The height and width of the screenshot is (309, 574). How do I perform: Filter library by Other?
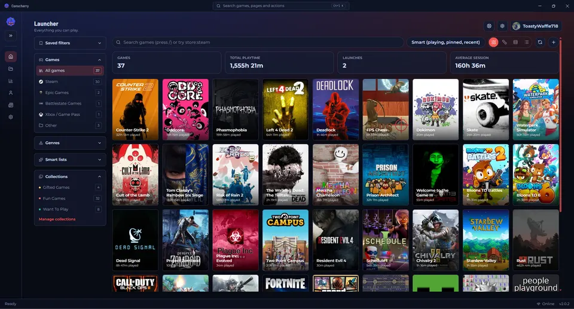click(x=71, y=125)
